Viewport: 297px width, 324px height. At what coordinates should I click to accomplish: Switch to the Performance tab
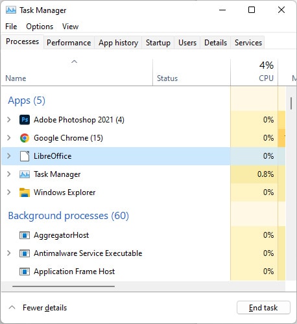pyautogui.click(x=69, y=43)
